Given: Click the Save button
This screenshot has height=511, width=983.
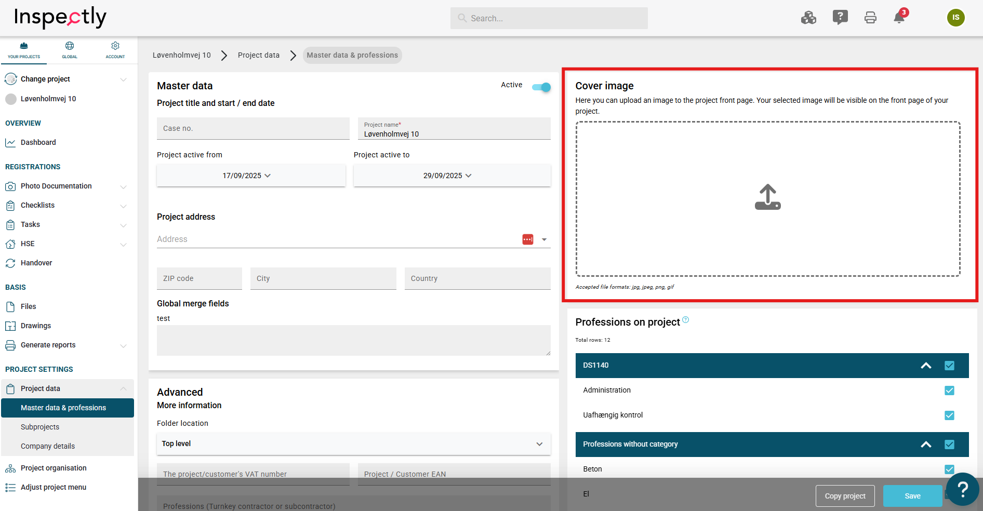Looking at the screenshot, I should 912,496.
